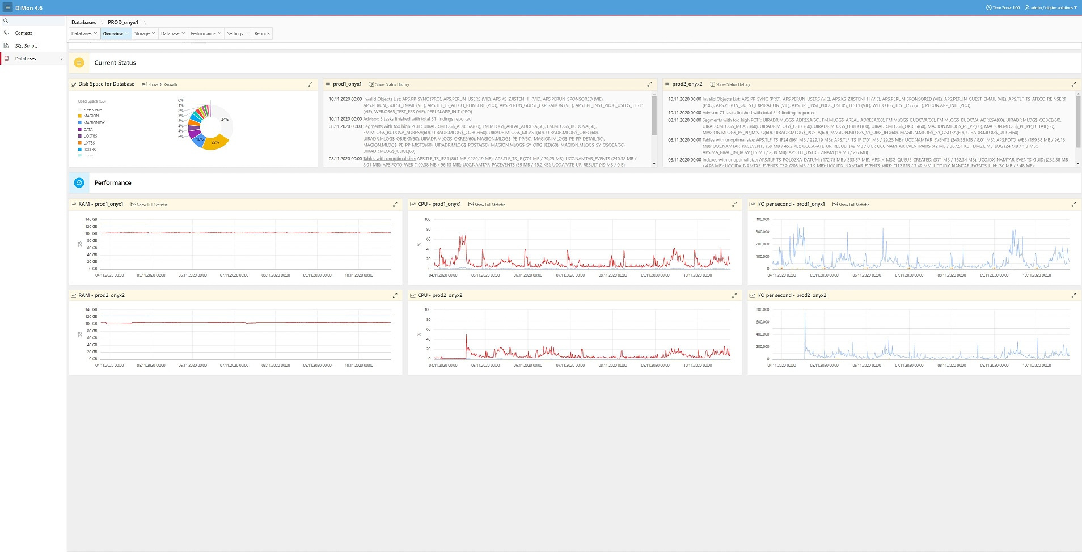Viewport: 1082px width, 552px height.
Task: Maximize the Disk Space for Database panel
Action: pos(310,84)
